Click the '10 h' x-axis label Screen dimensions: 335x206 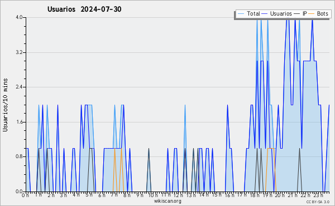(153, 195)
